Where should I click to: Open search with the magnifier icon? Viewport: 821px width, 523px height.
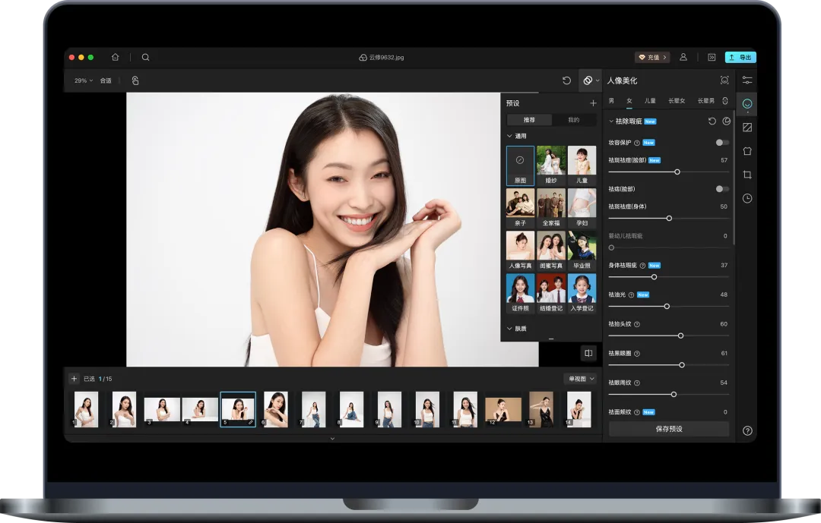pyautogui.click(x=145, y=57)
